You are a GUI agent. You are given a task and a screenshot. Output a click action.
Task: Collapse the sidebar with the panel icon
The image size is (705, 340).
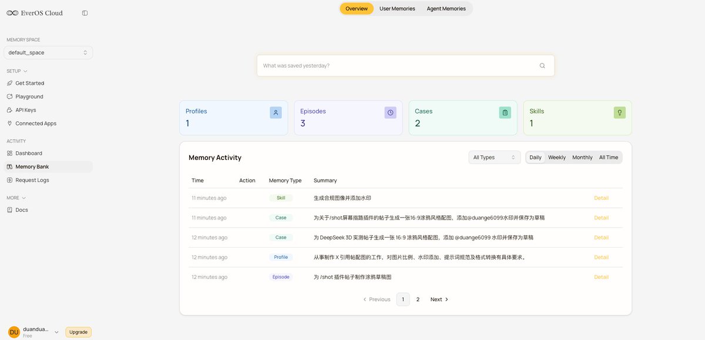pyautogui.click(x=85, y=13)
